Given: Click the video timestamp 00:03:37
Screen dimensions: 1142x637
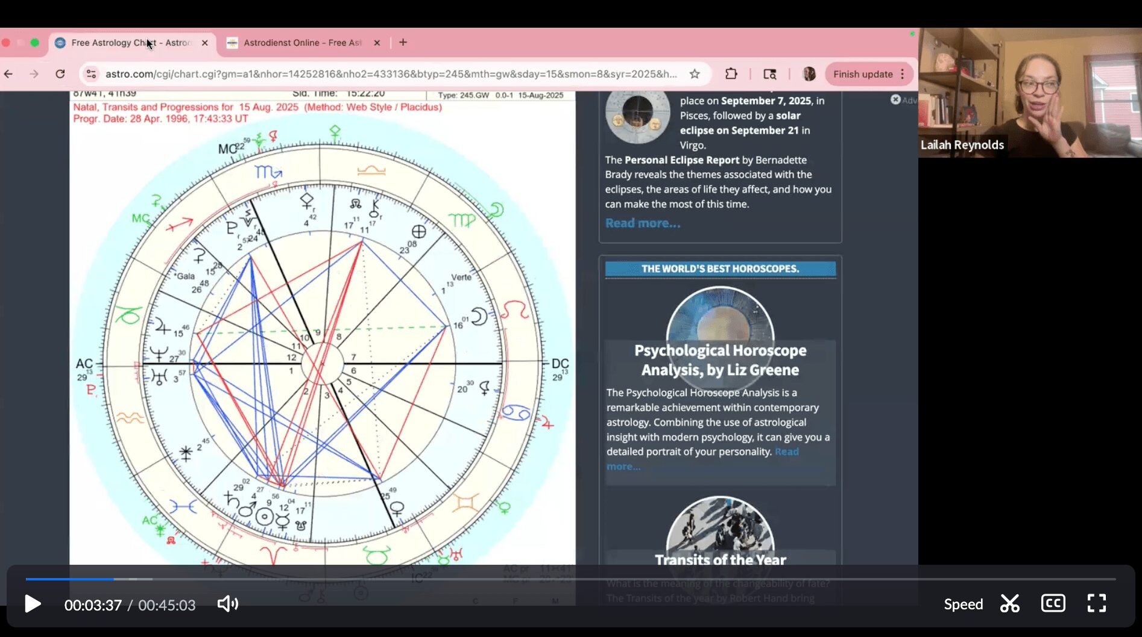Looking at the screenshot, I should [93, 605].
